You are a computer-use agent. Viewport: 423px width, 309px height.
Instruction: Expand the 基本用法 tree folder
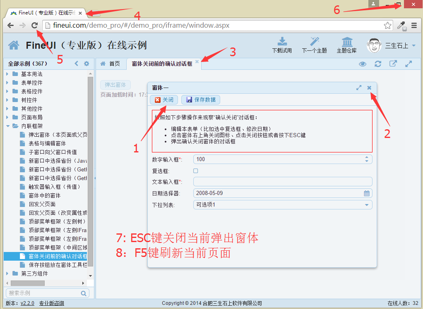7,74
